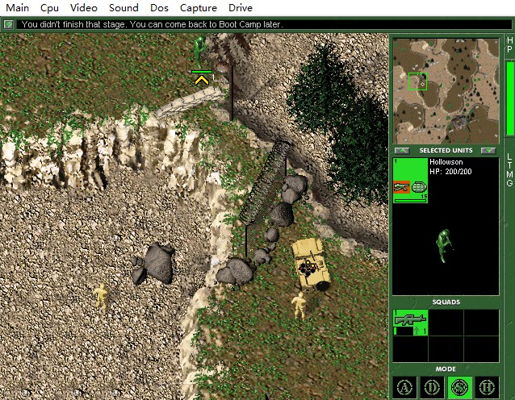
Task: Click the selected units down arrow
Action: 488,151
